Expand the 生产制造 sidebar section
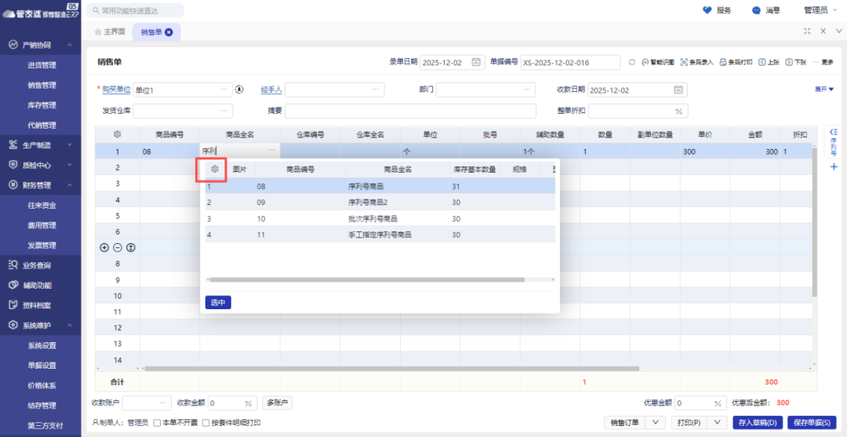The width and height of the screenshot is (847, 437). [70, 145]
